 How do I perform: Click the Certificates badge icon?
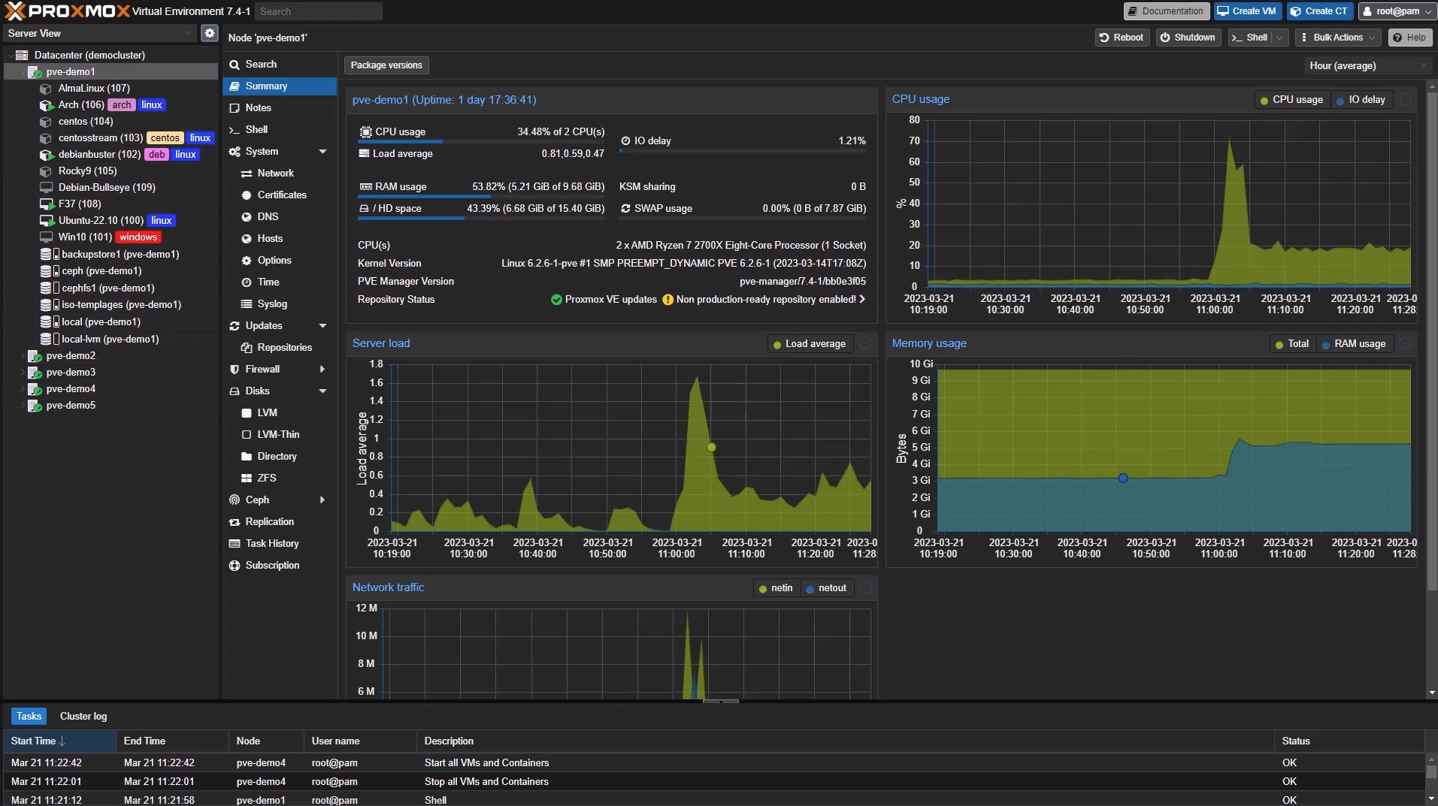point(247,195)
